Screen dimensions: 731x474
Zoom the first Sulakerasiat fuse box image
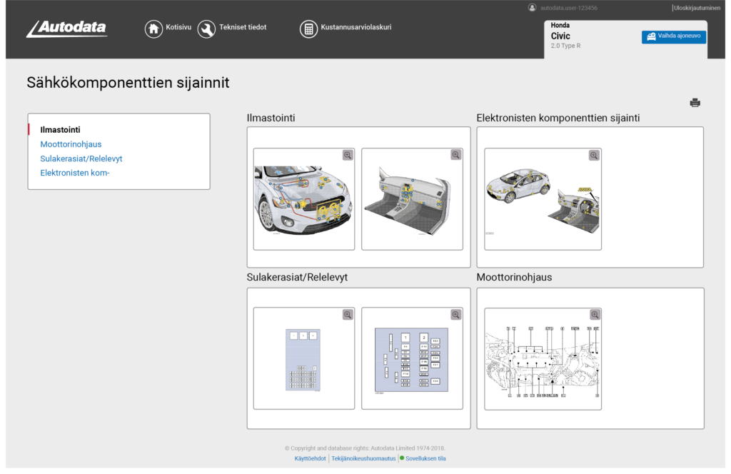348,314
